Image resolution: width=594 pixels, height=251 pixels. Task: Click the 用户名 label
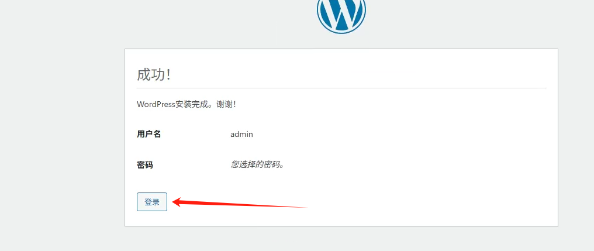pyautogui.click(x=149, y=134)
